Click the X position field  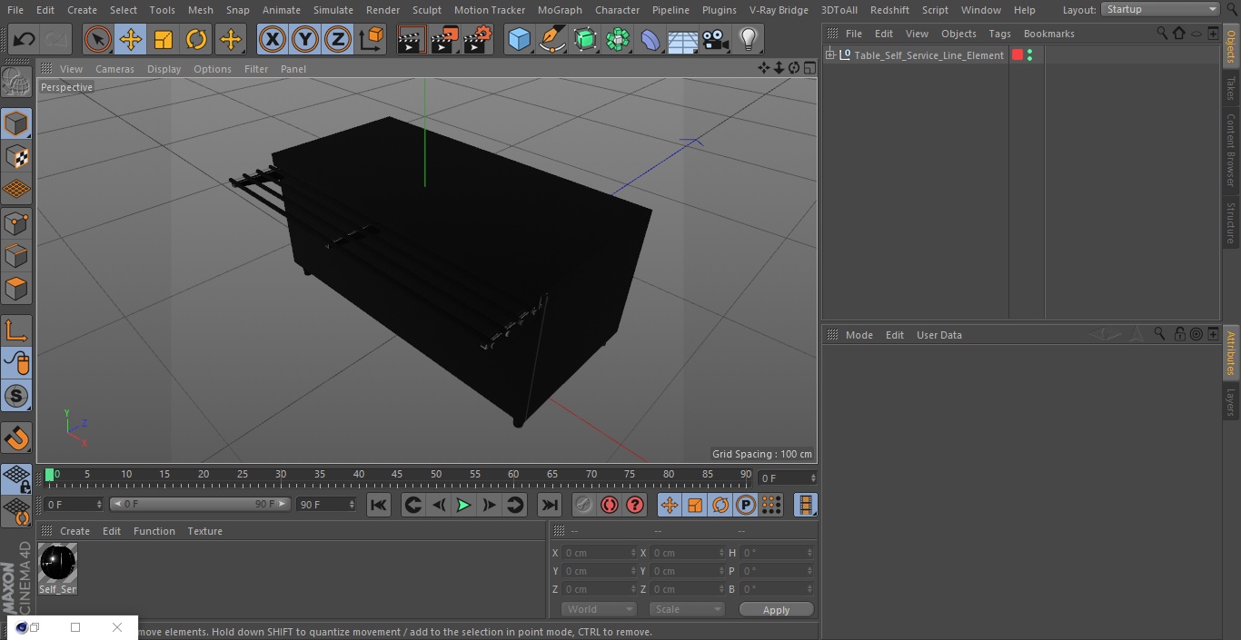tap(600, 553)
